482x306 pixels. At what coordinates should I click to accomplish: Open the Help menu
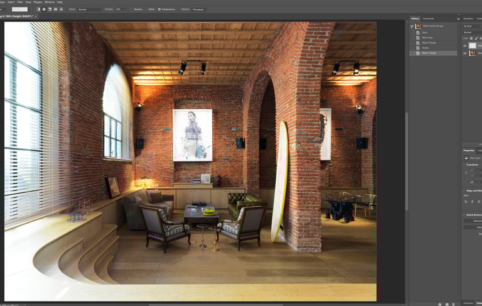click(x=60, y=2)
